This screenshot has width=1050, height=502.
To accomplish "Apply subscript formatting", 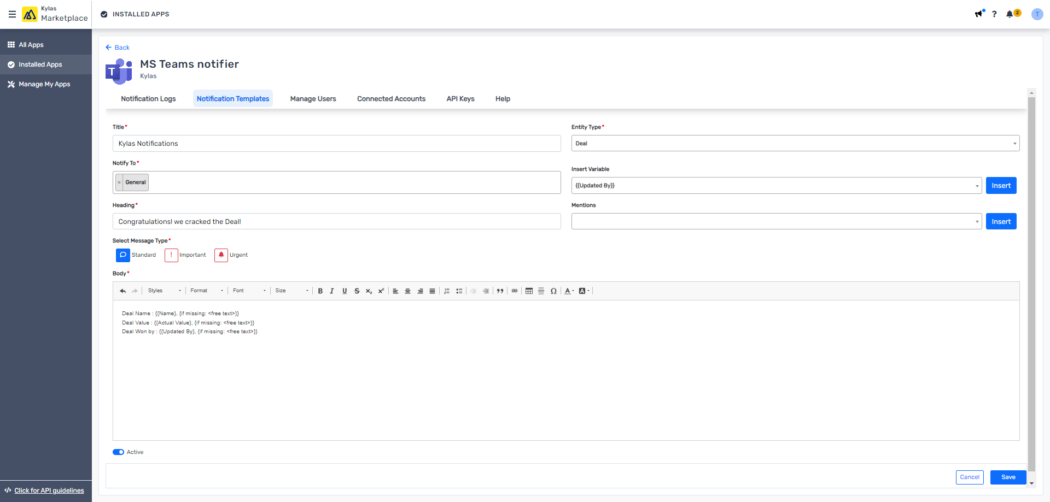I will [369, 291].
